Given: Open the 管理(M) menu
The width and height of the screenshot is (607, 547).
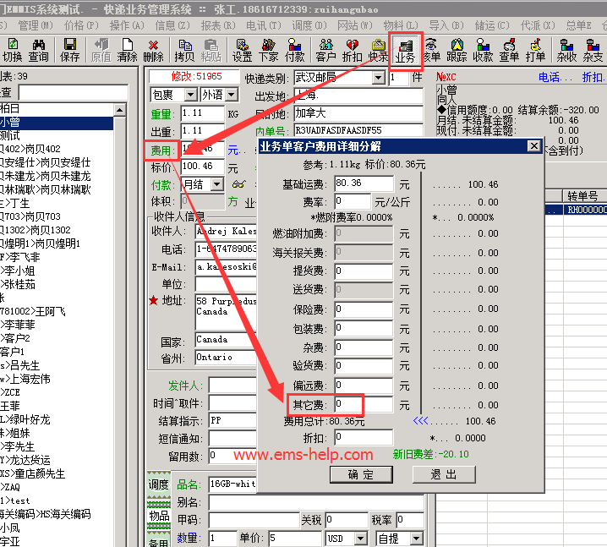Looking at the screenshot, I should tap(36, 25).
